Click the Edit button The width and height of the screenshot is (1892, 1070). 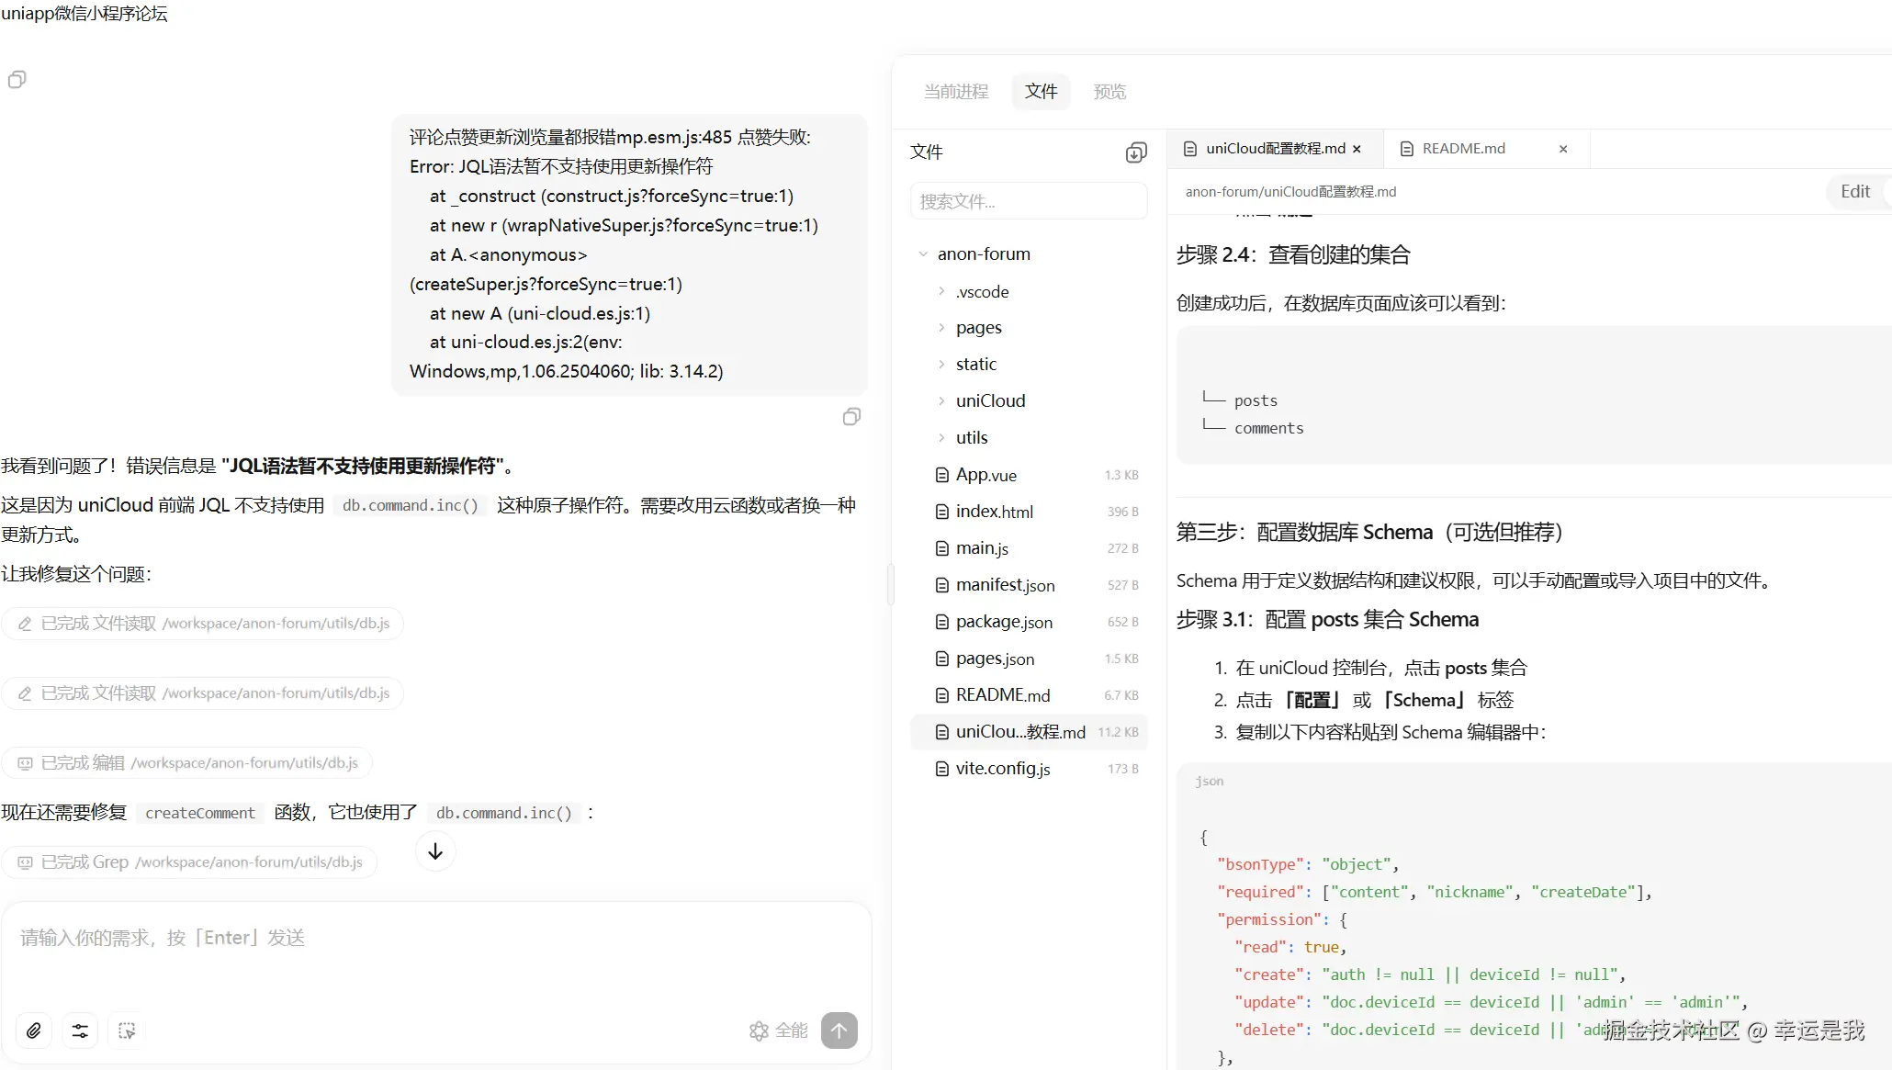tap(1854, 191)
